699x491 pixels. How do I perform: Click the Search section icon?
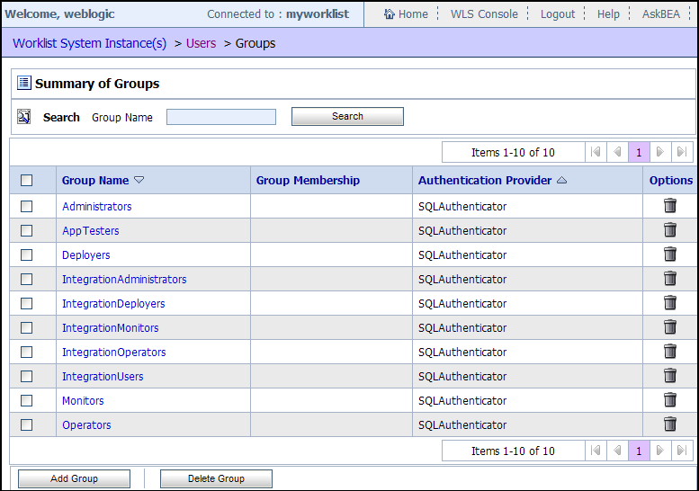(23, 117)
